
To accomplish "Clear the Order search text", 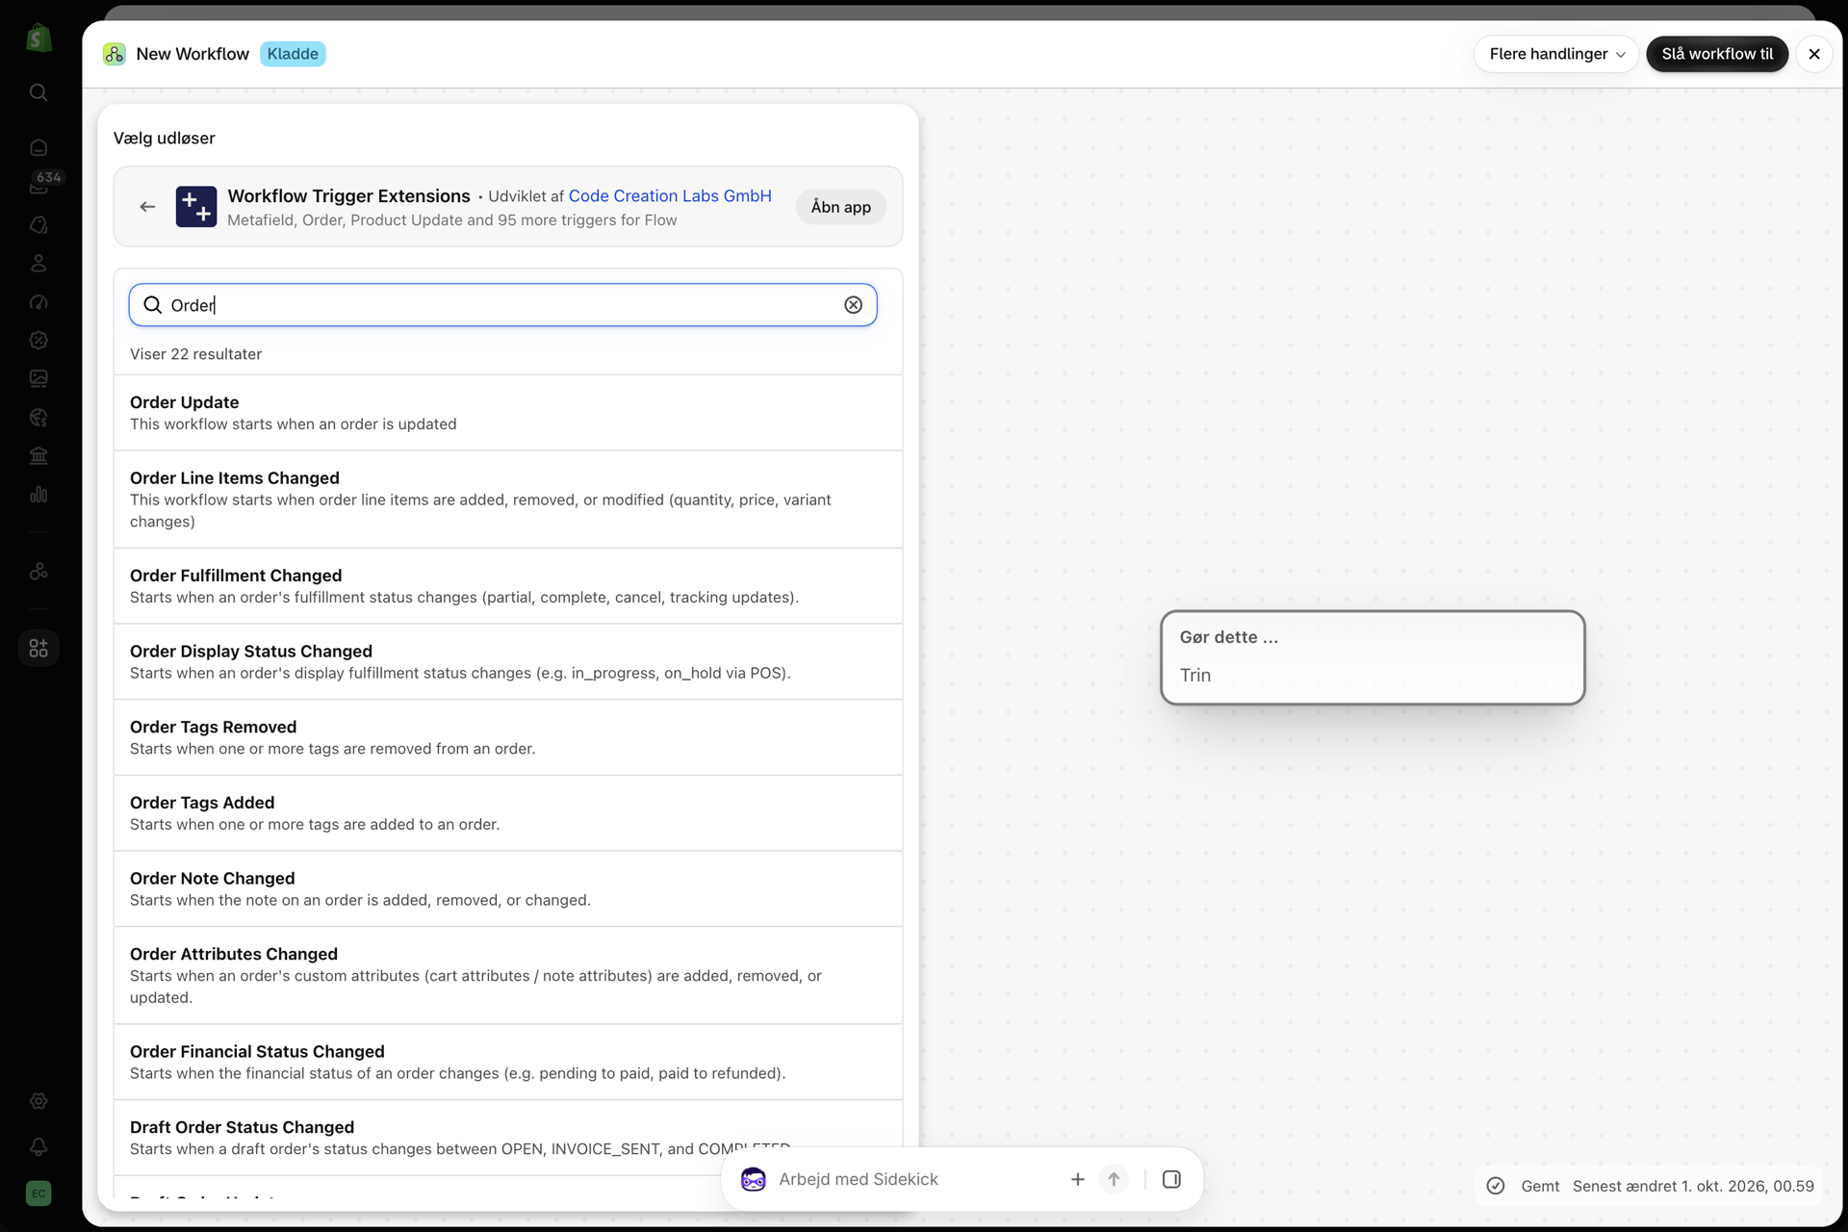I will pyautogui.click(x=853, y=305).
